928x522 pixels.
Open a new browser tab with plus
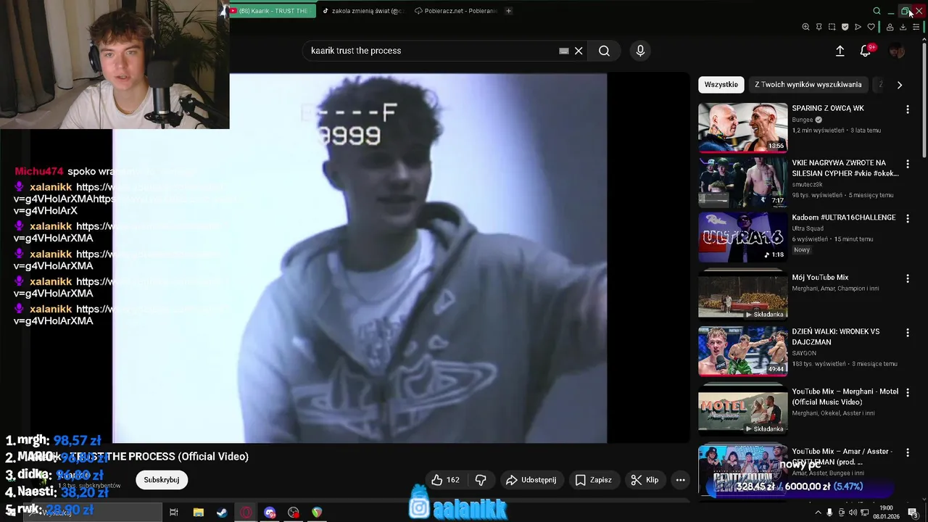pos(508,11)
